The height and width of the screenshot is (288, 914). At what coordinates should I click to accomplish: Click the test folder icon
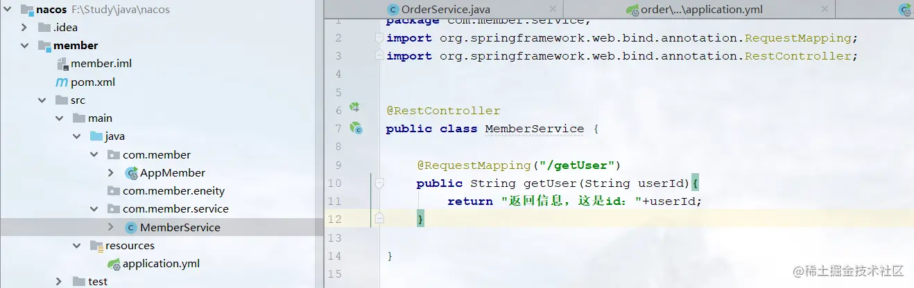tap(78, 282)
